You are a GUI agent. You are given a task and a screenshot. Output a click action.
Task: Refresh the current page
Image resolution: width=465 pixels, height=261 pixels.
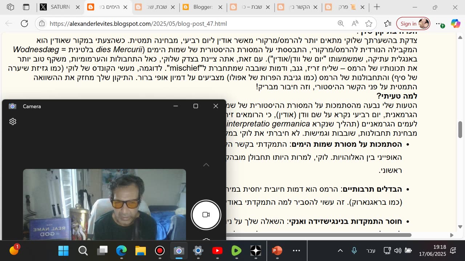[x=24, y=24]
